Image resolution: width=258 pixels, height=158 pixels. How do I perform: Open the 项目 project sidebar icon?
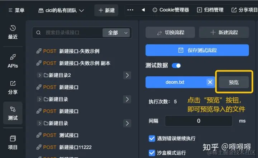[13, 143]
